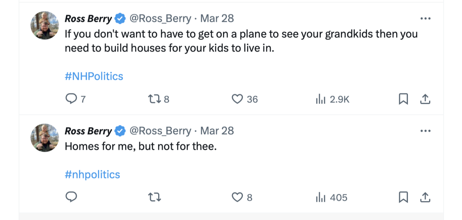462x220 pixels.
Task: View analytics for the 405 views tweet
Action: [x=321, y=197]
